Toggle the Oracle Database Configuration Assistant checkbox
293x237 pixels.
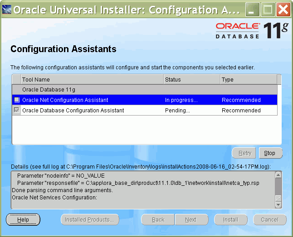pyautogui.click(x=17, y=110)
